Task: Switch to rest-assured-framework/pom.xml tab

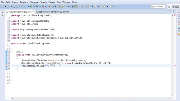Action: (x=53, y=12)
